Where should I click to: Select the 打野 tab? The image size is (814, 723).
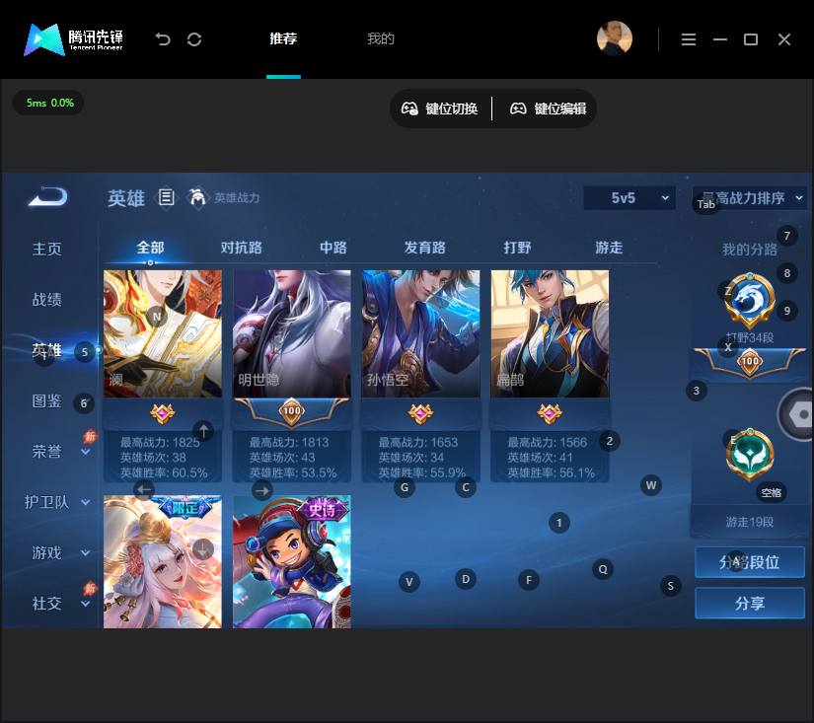click(517, 248)
